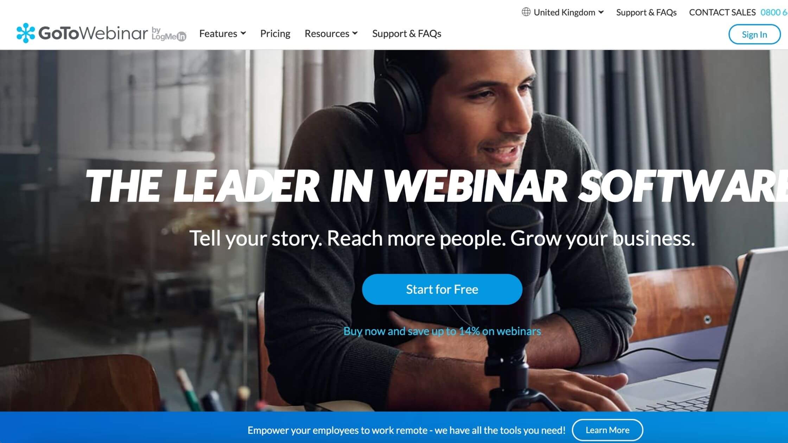Click the LogMeIn logo badge
This screenshot has height=443, width=788.
(169, 34)
